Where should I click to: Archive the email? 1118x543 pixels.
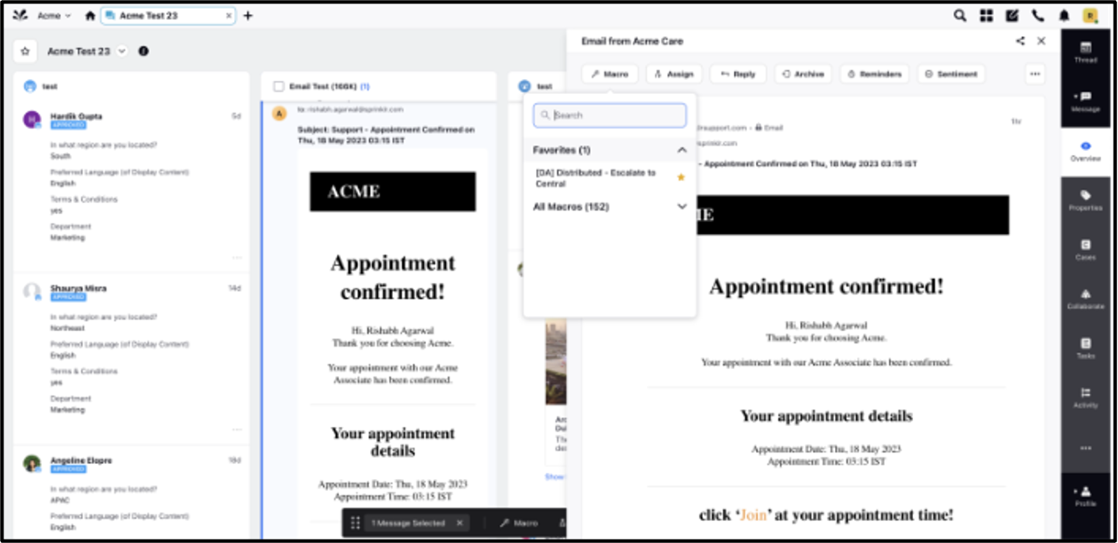coord(803,75)
